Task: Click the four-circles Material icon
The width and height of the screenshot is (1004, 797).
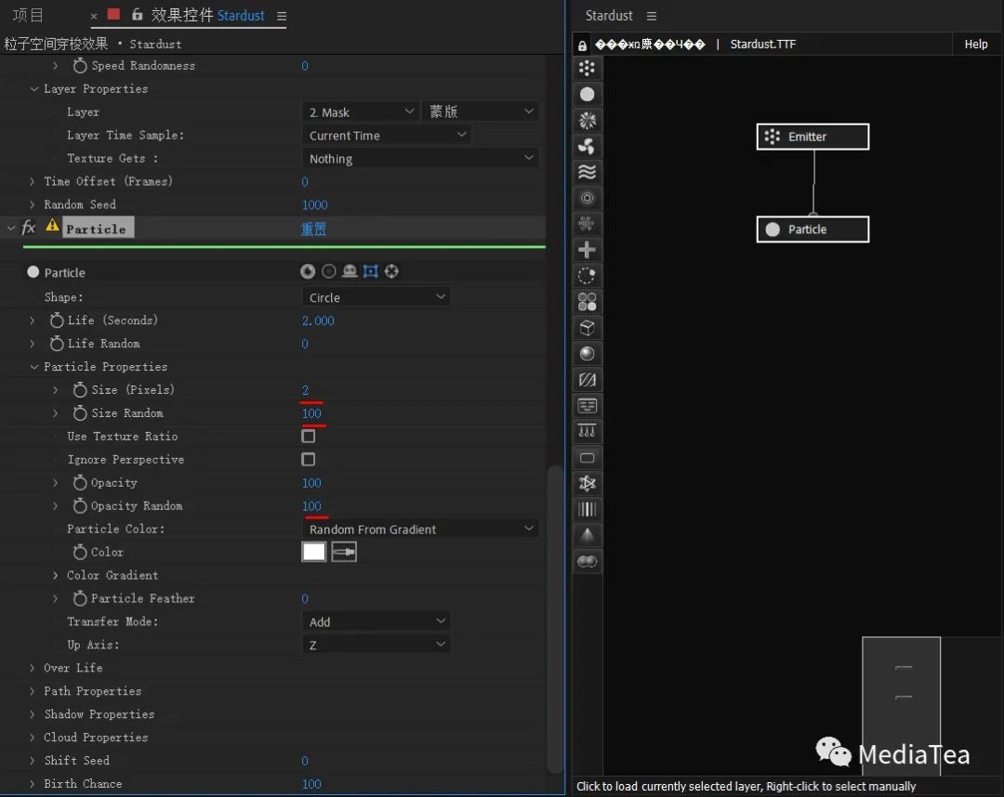Action: click(587, 302)
